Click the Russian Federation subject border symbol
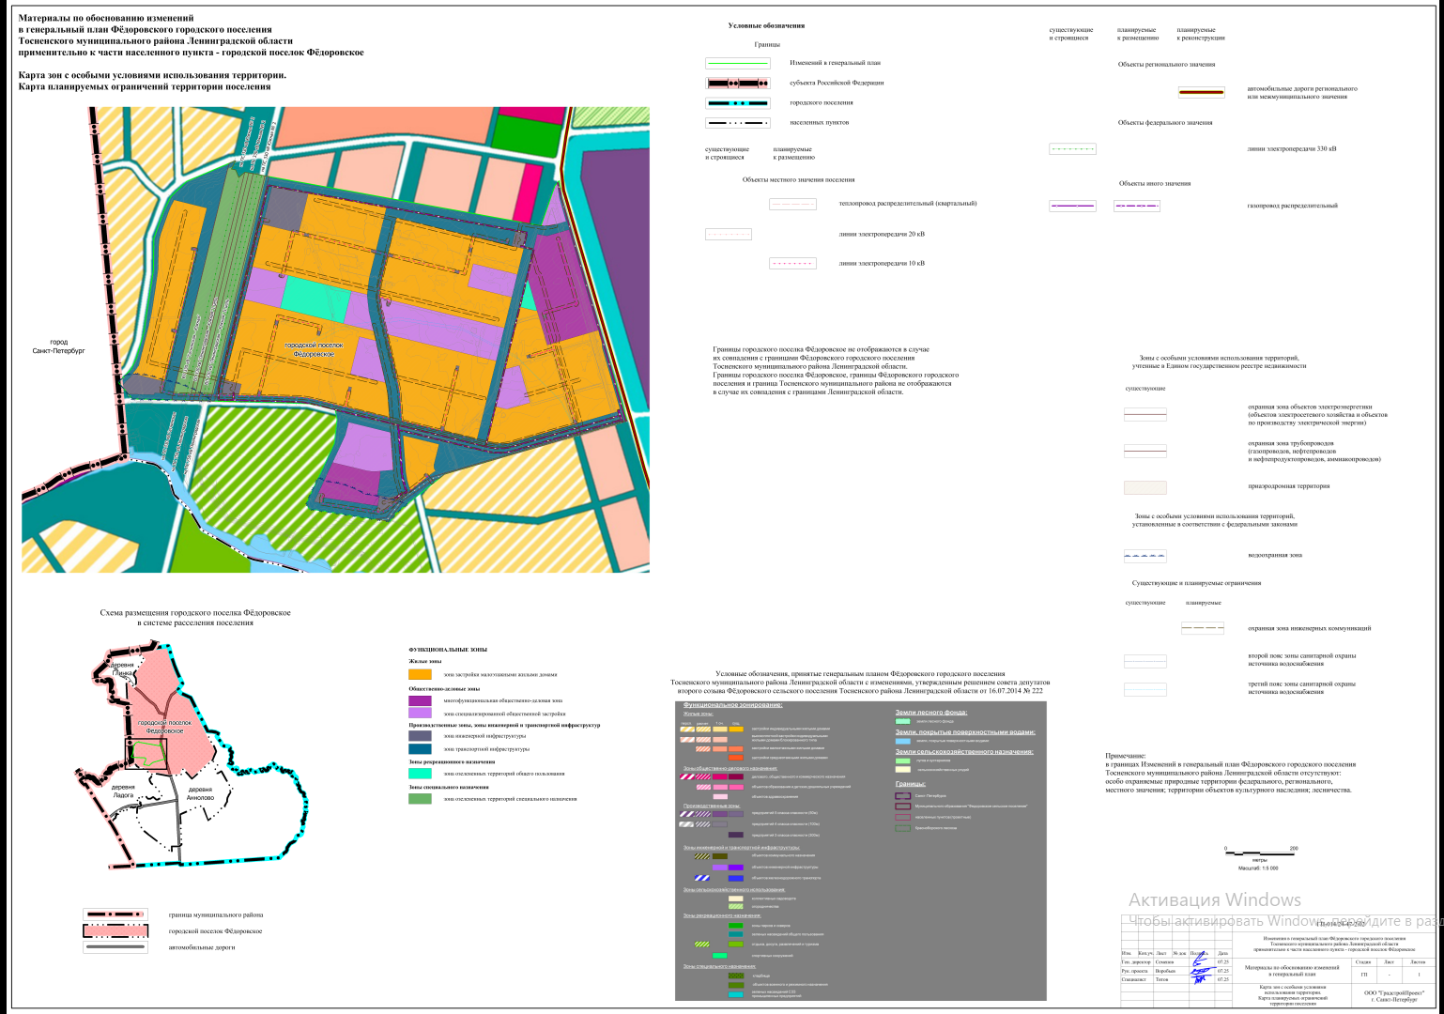This screenshot has height=1014, width=1444. pos(738,83)
